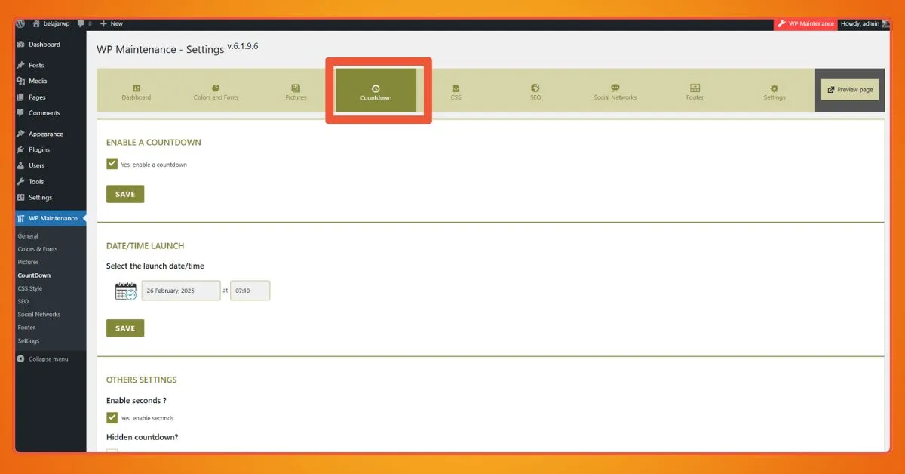This screenshot has height=474, width=905.
Task: Collapse the admin sidebar menu
Action: click(x=48, y=359)
